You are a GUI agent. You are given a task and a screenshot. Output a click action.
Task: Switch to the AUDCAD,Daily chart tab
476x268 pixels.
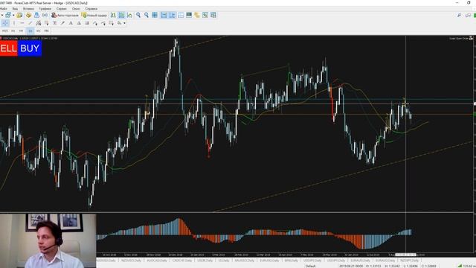point(157,261)
